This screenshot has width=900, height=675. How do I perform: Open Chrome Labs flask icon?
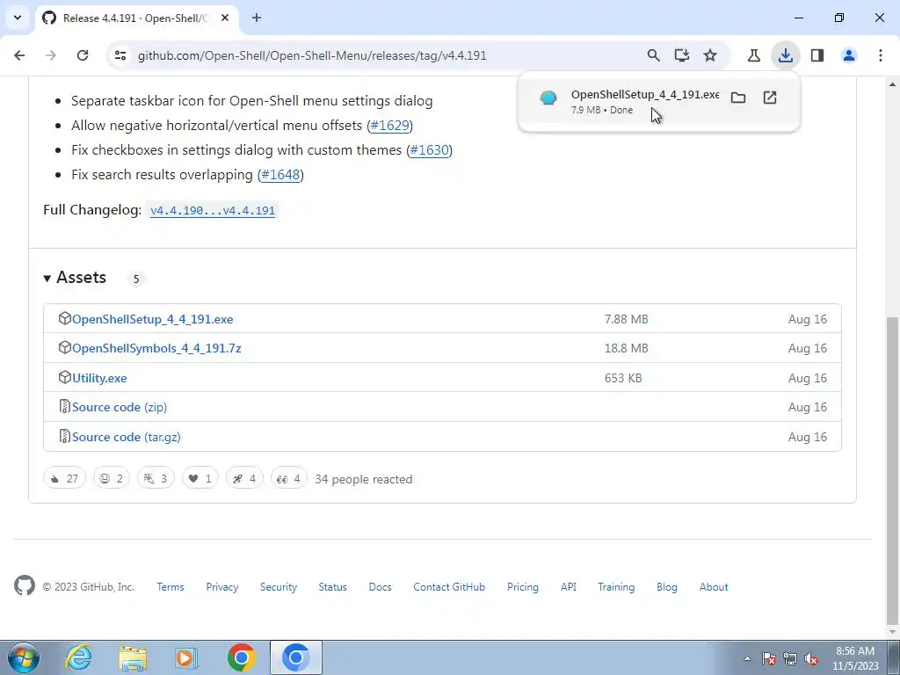753,55
